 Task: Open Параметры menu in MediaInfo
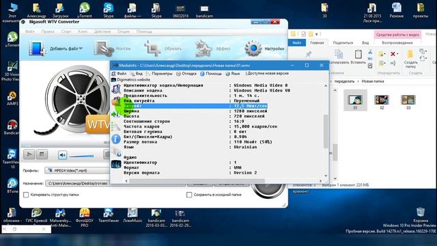click(159, 74)
